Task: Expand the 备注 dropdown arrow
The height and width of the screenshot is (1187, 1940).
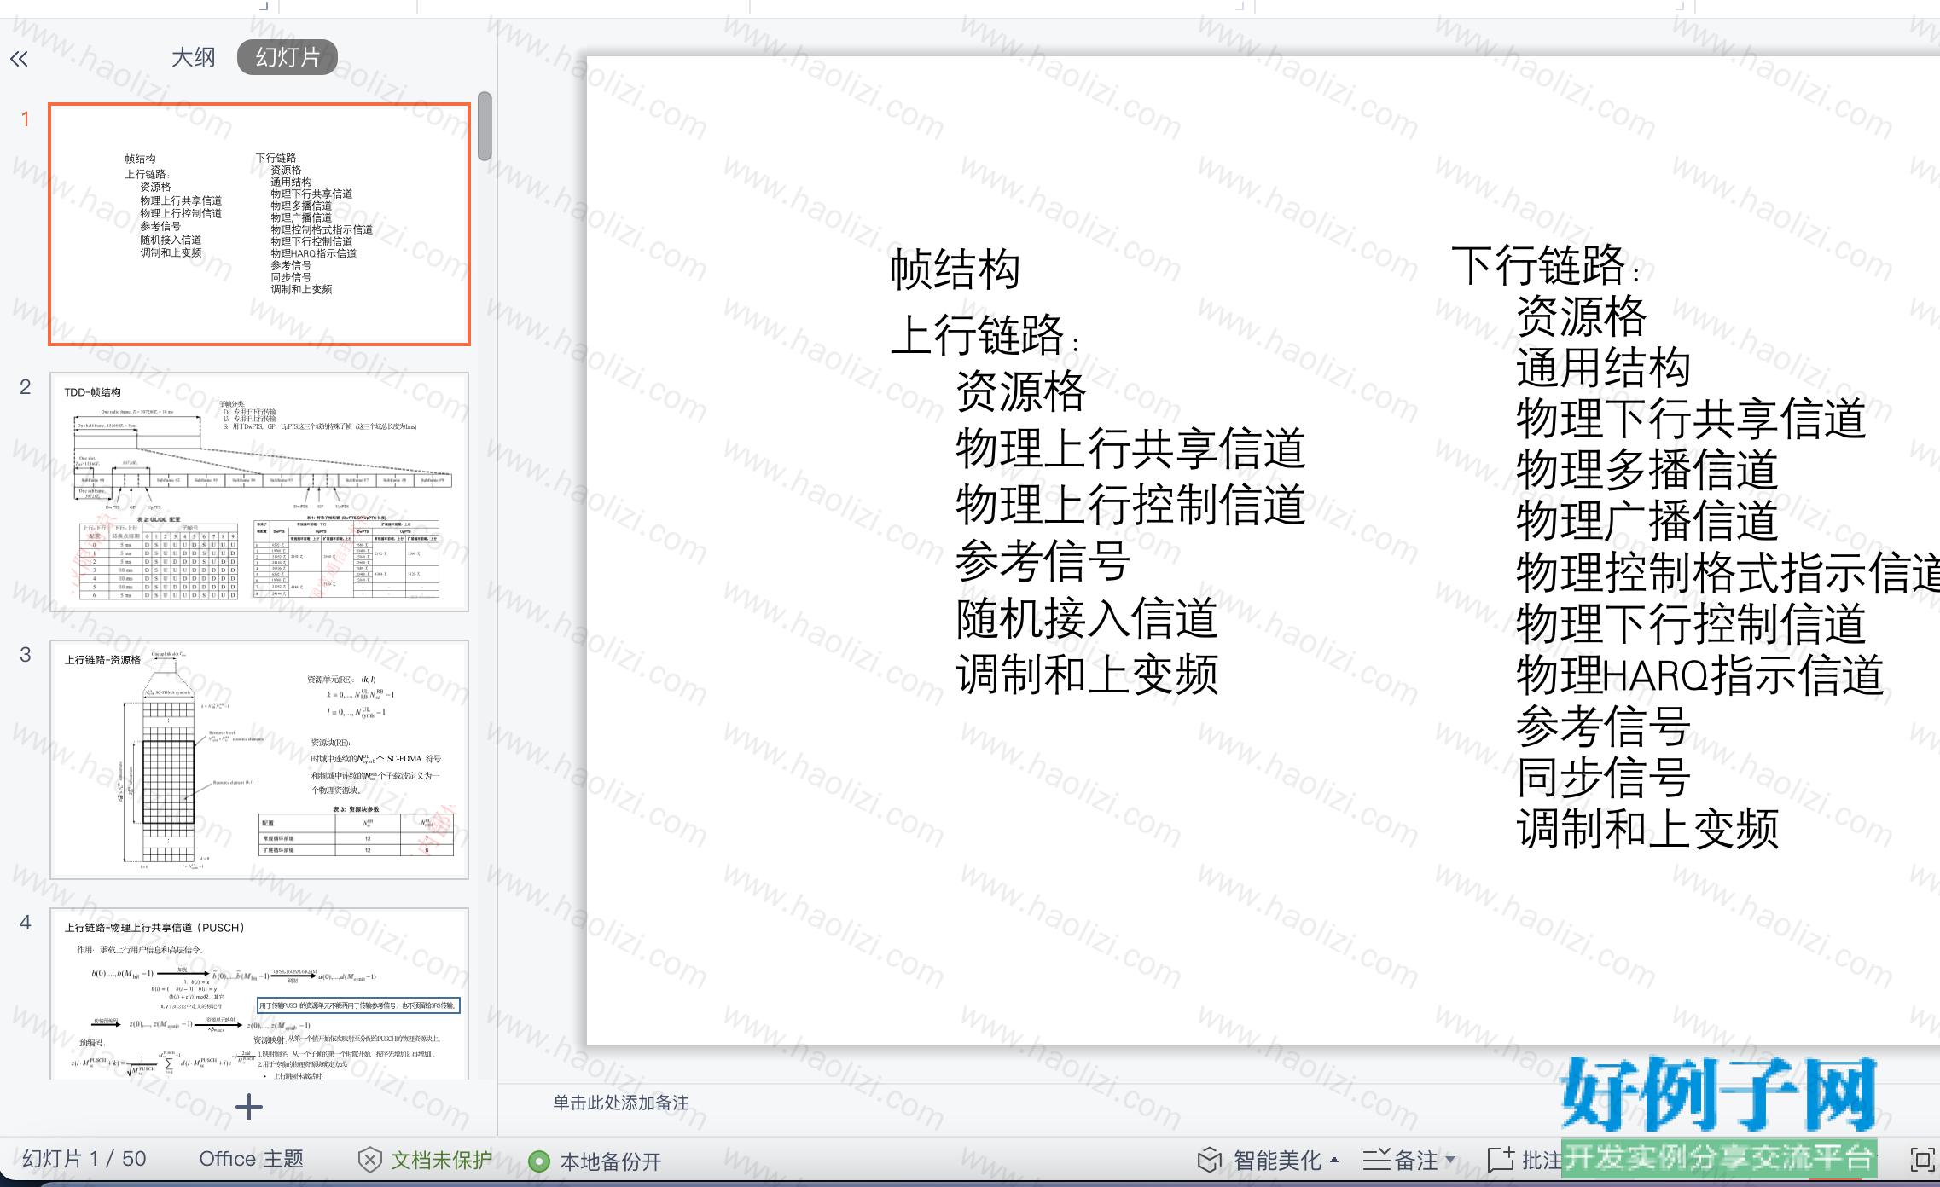Action: (1449, 1160)
